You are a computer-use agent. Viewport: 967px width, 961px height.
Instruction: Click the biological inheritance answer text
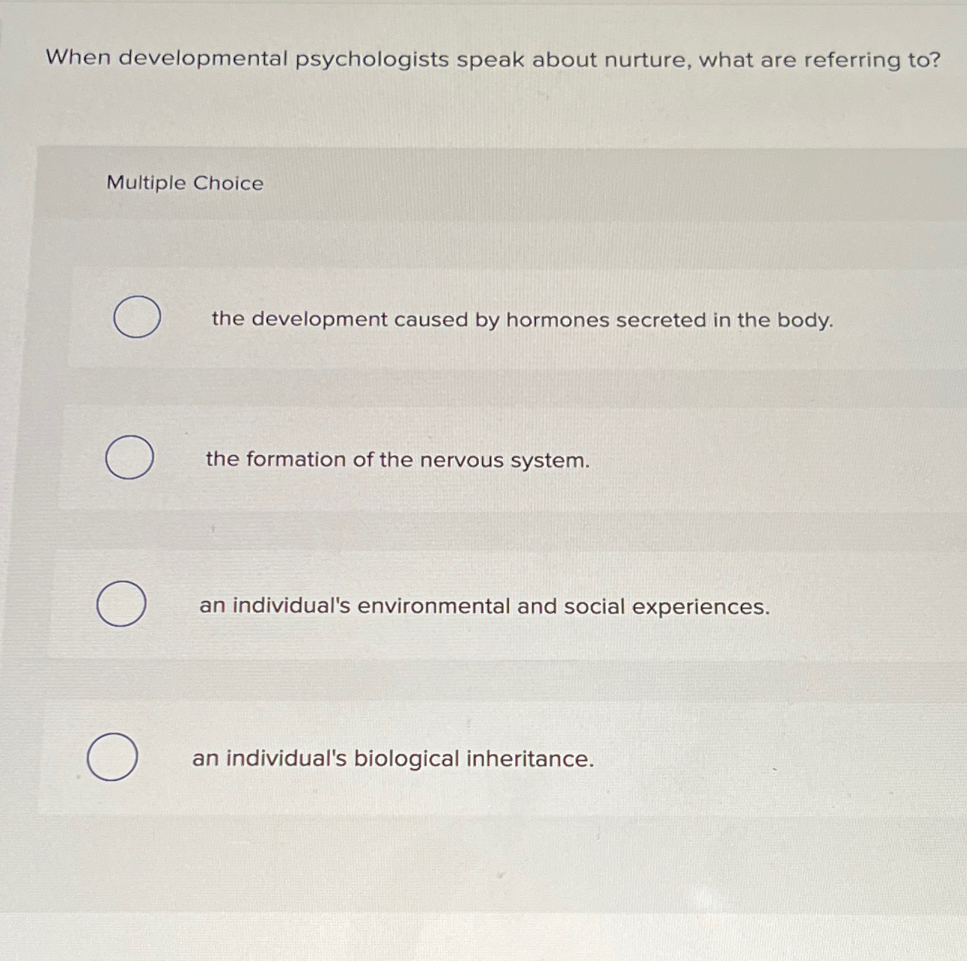(x=393, y=758)
